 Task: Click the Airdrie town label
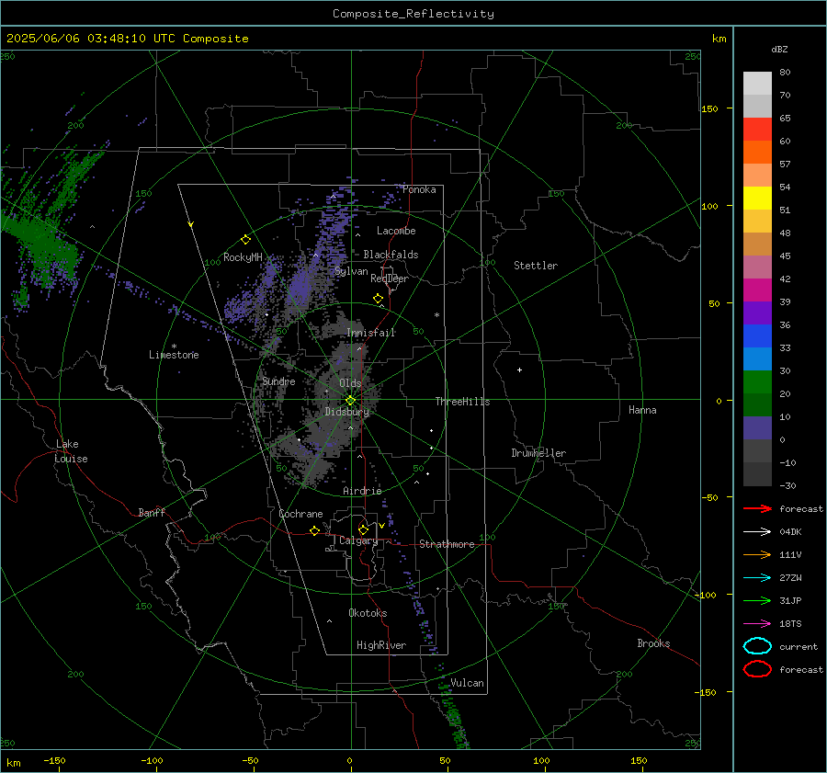tap(362, 491)
